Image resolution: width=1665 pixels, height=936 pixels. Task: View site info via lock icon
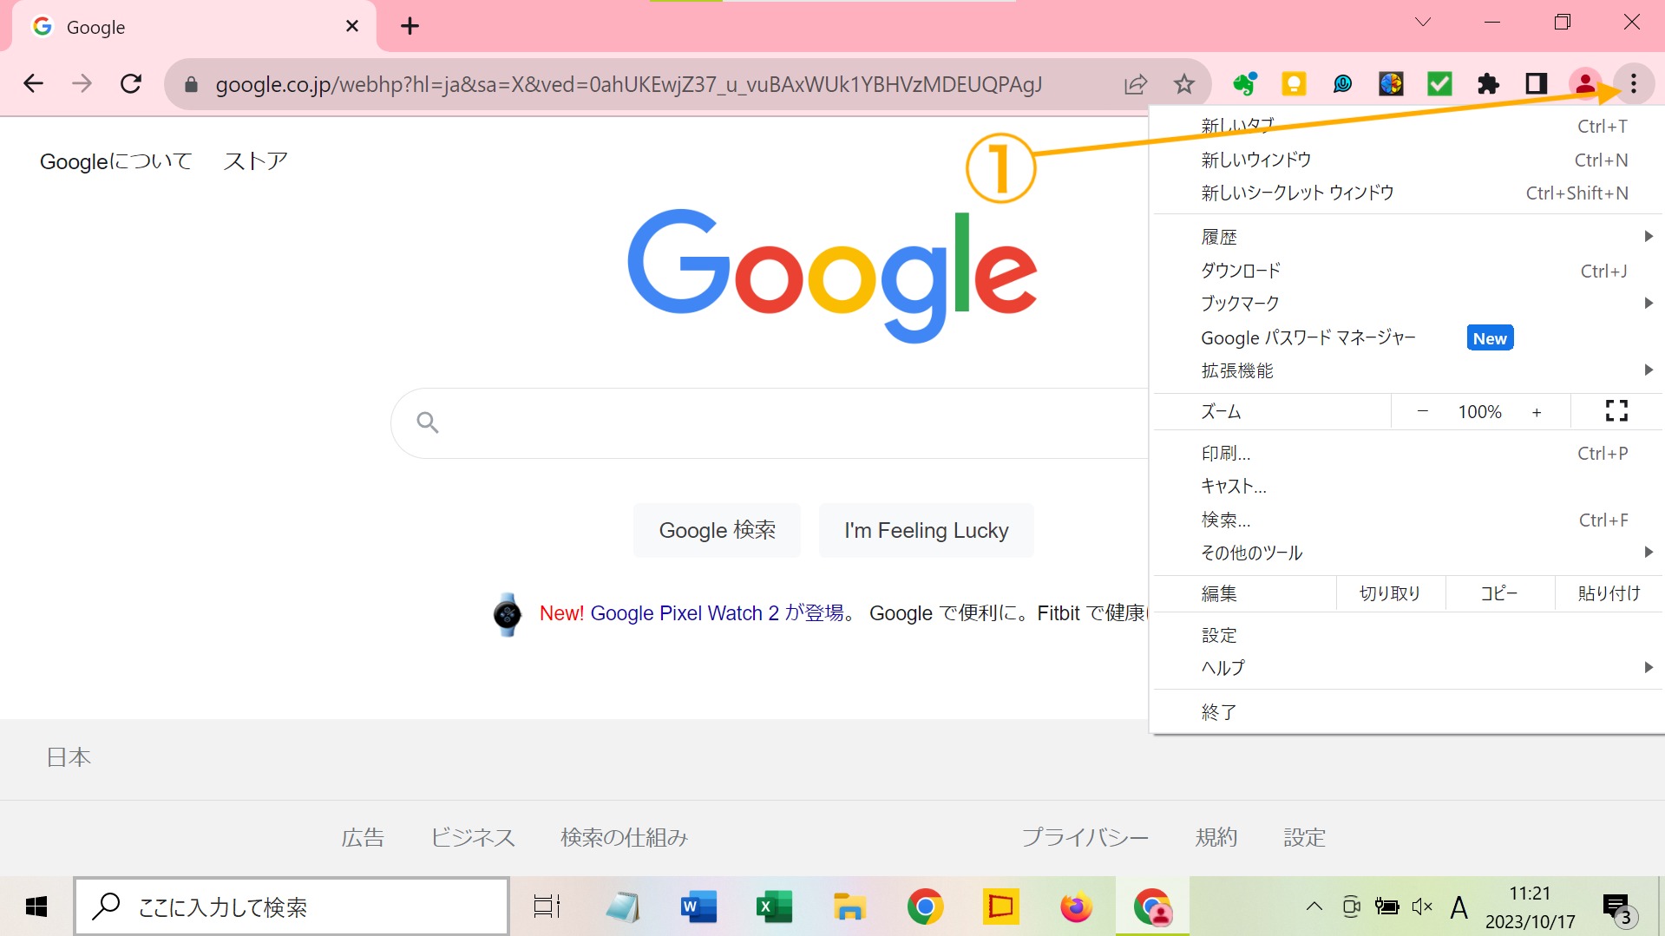click(192, 84)
